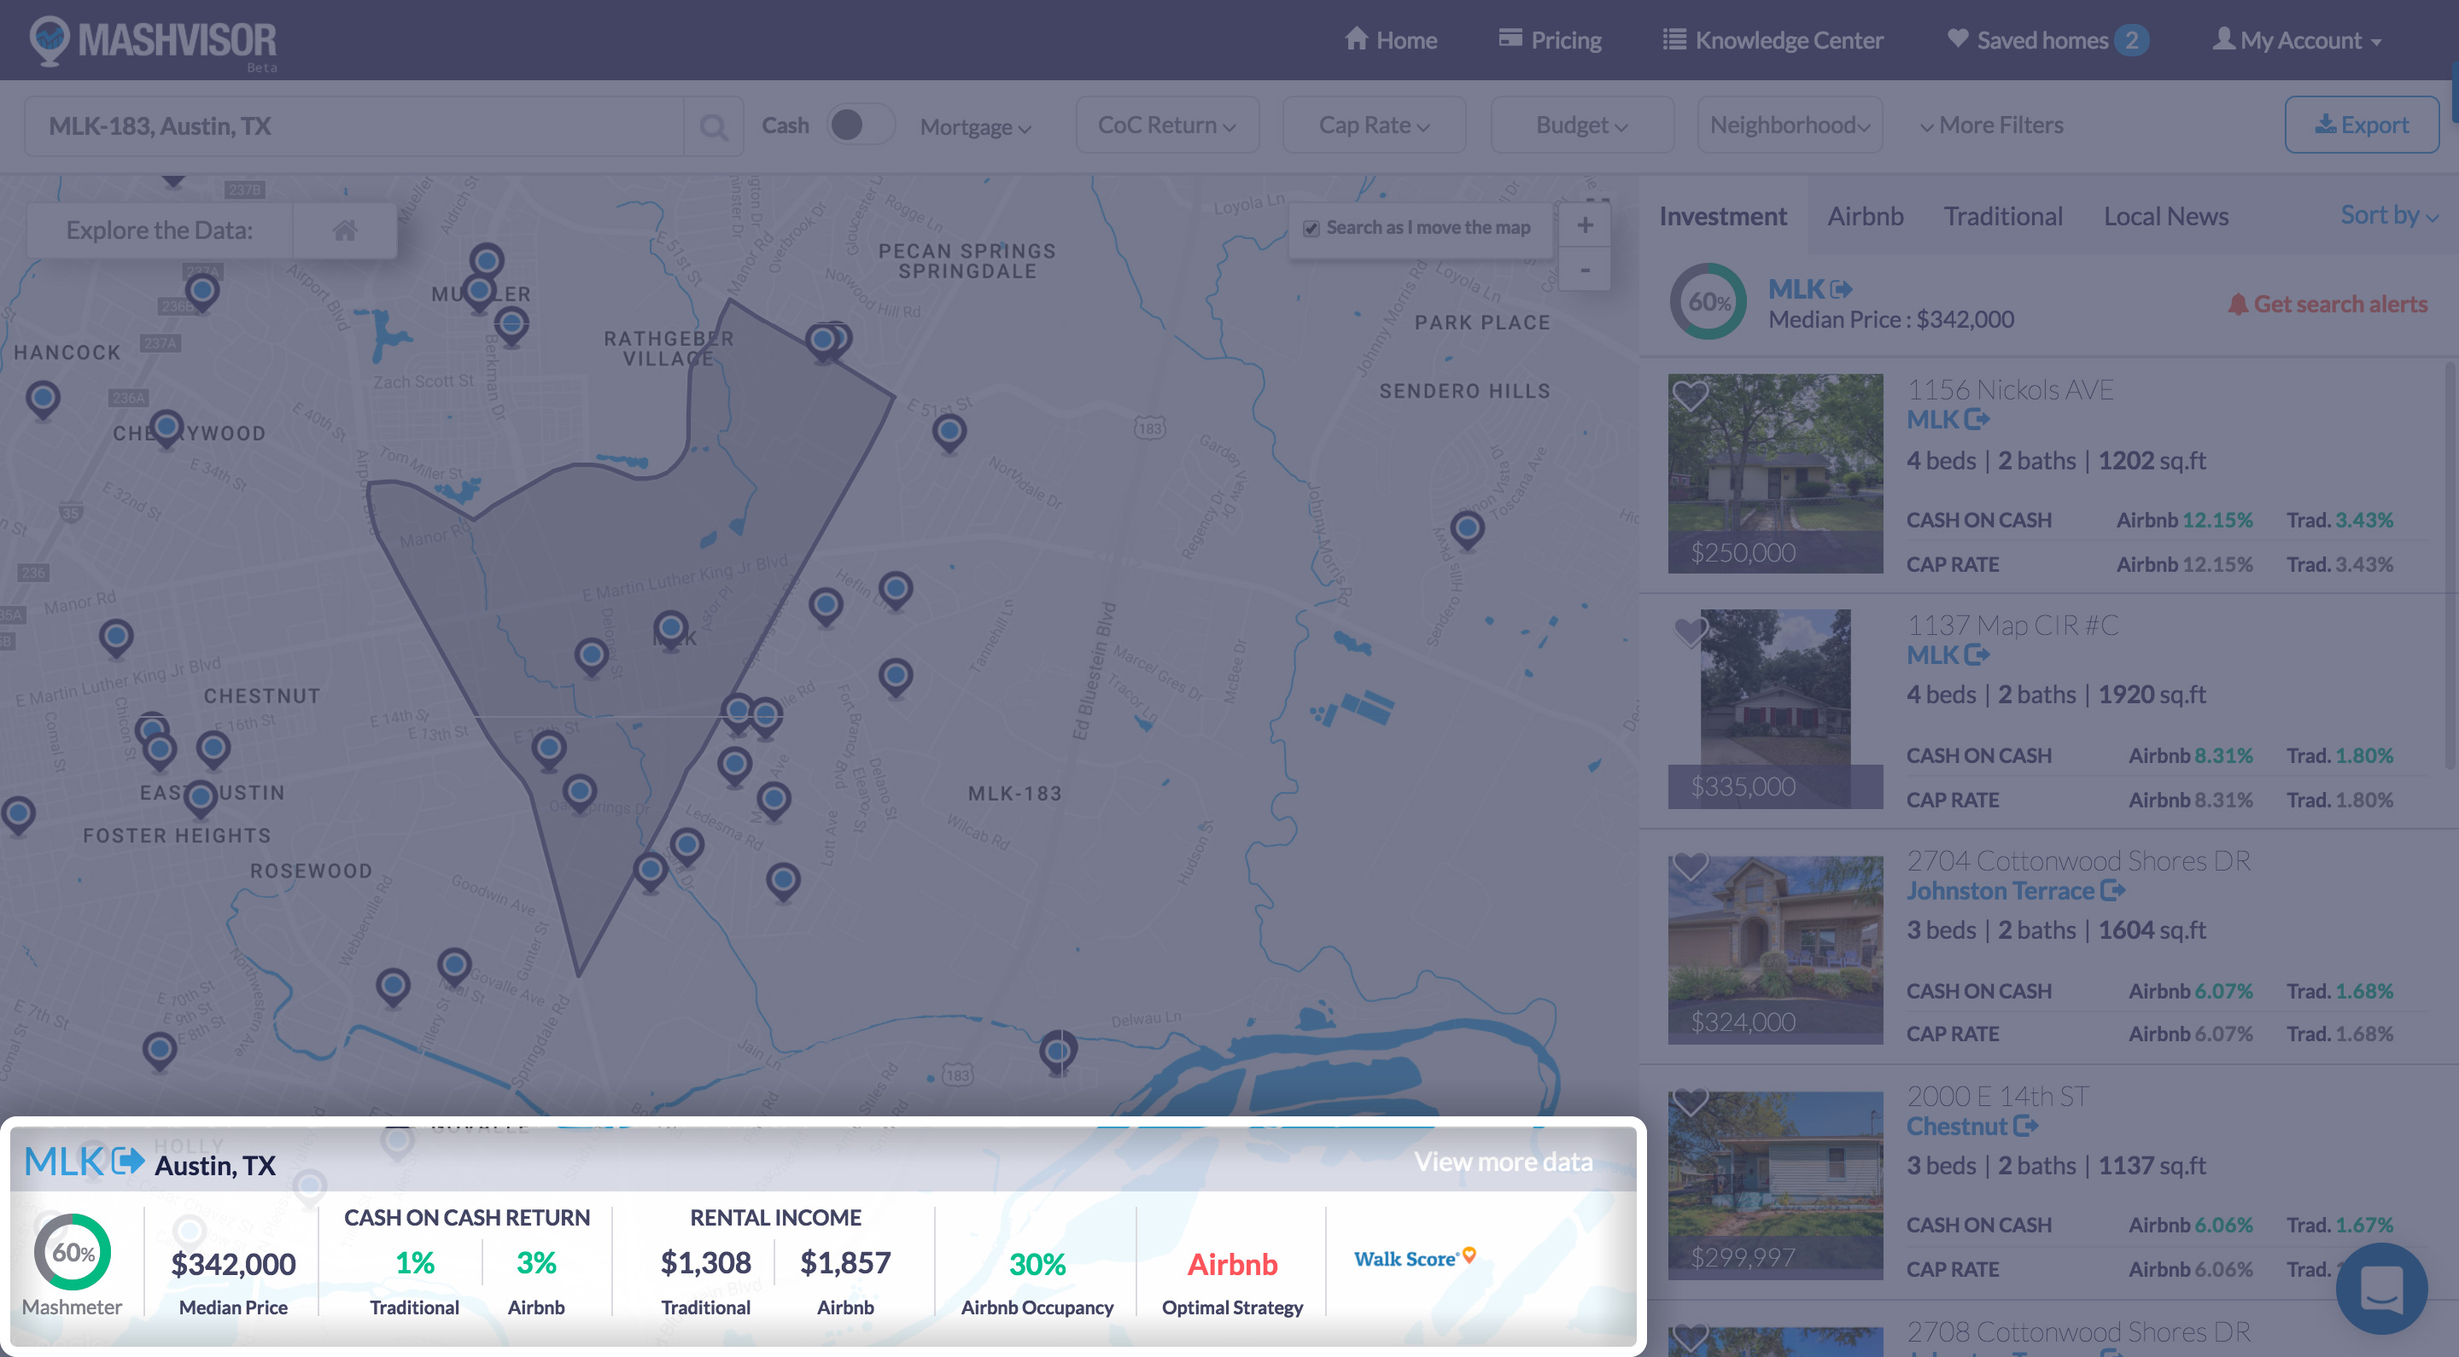
Task: Open the Budget filter dropdown
Action: coord(1580,125)
